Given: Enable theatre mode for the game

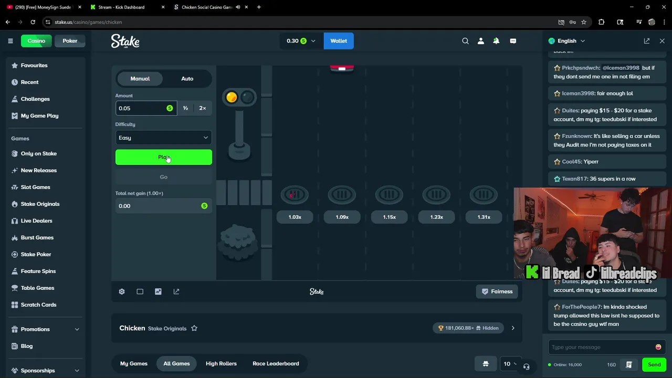Looking at the screenshot, I should pyautogui.click(x=140, y=291).
